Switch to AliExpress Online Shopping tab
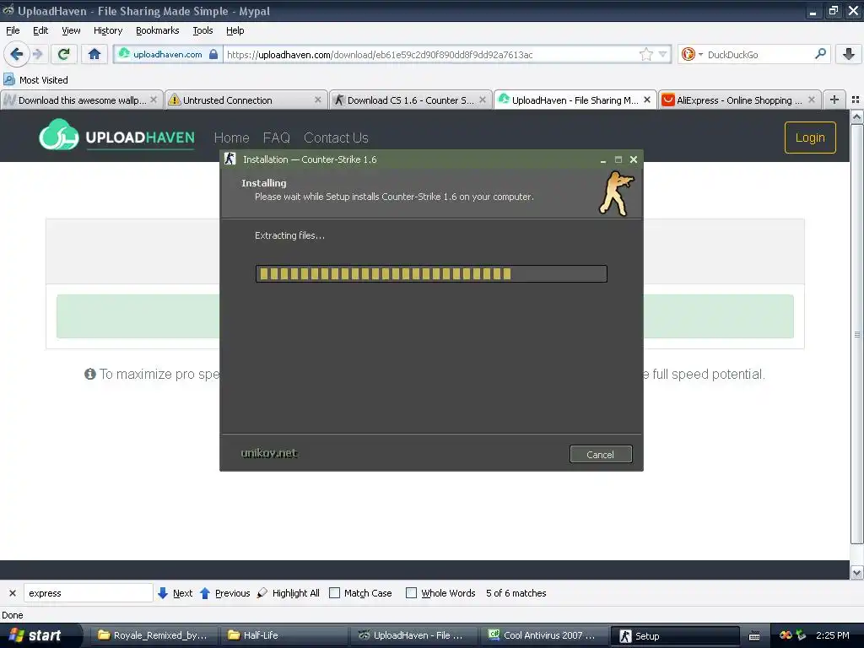864x648 pixels. click(x=739, y=100)
